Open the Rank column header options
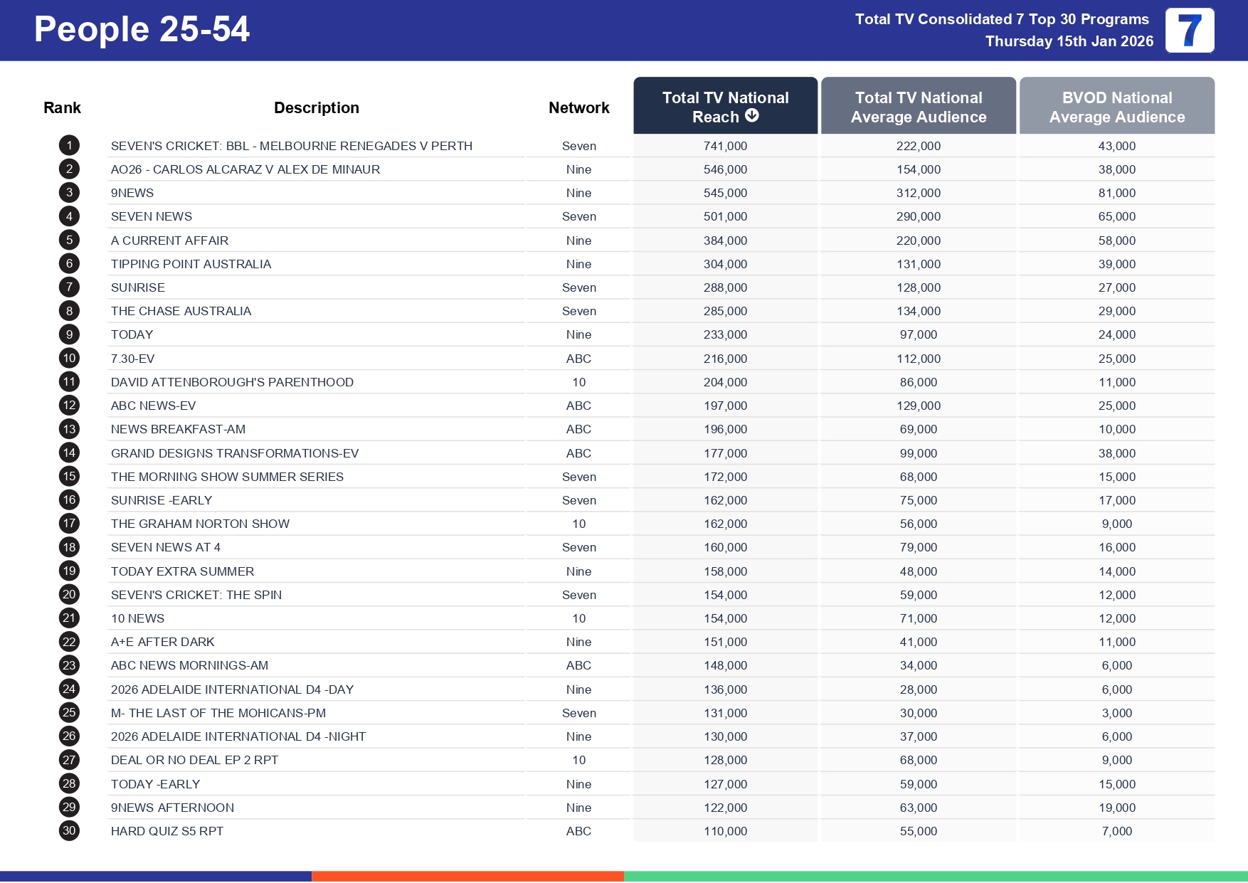The image size is (1248, 883). click(62, 107)
